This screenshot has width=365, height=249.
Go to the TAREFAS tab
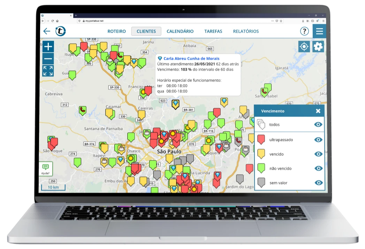point(213,31)
